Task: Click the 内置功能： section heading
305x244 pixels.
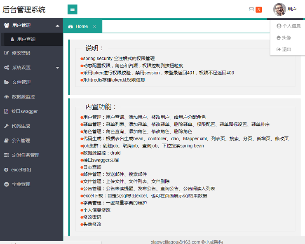Action: (101, 107)
